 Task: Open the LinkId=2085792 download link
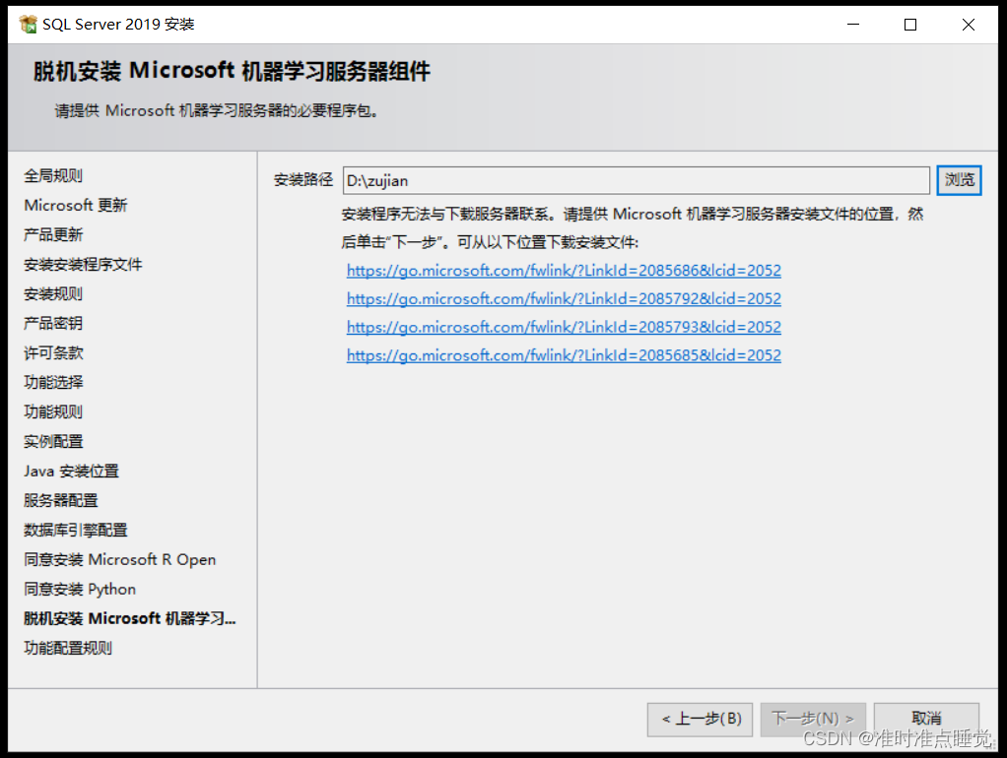click(x=564, y=299)
